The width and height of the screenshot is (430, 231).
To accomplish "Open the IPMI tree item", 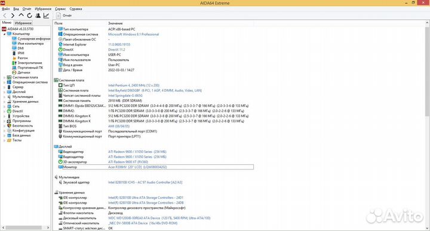I will [21, 53].
